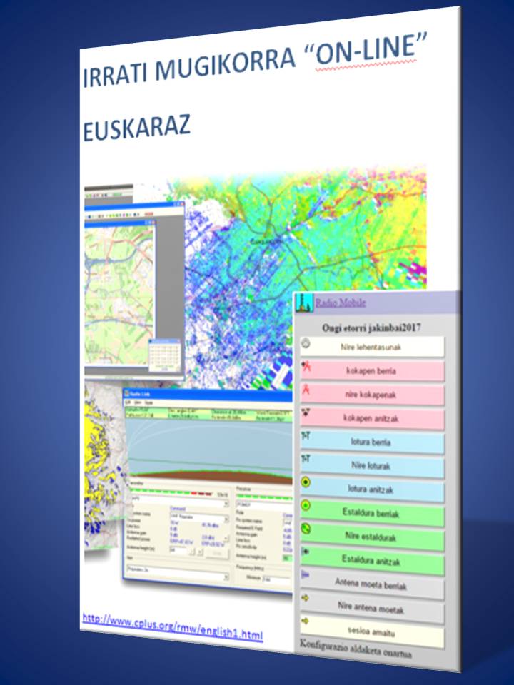Click the antenna pair icon on lotura berria
The image size is (514, 685).
click(x=306, y=437)
